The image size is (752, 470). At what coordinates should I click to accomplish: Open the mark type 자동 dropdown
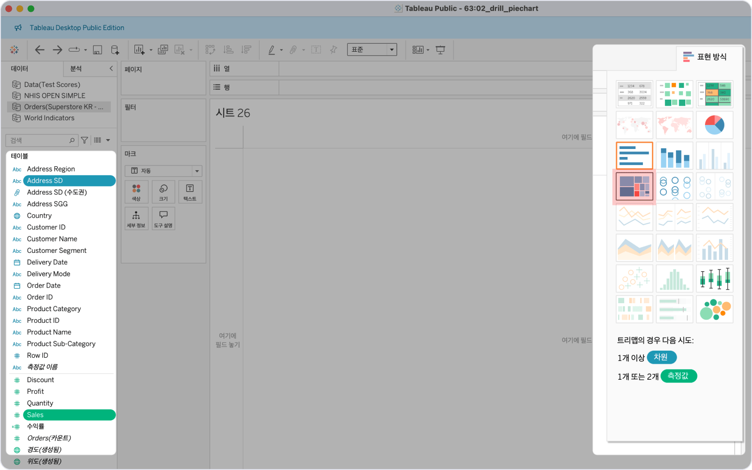coord(164,171)
